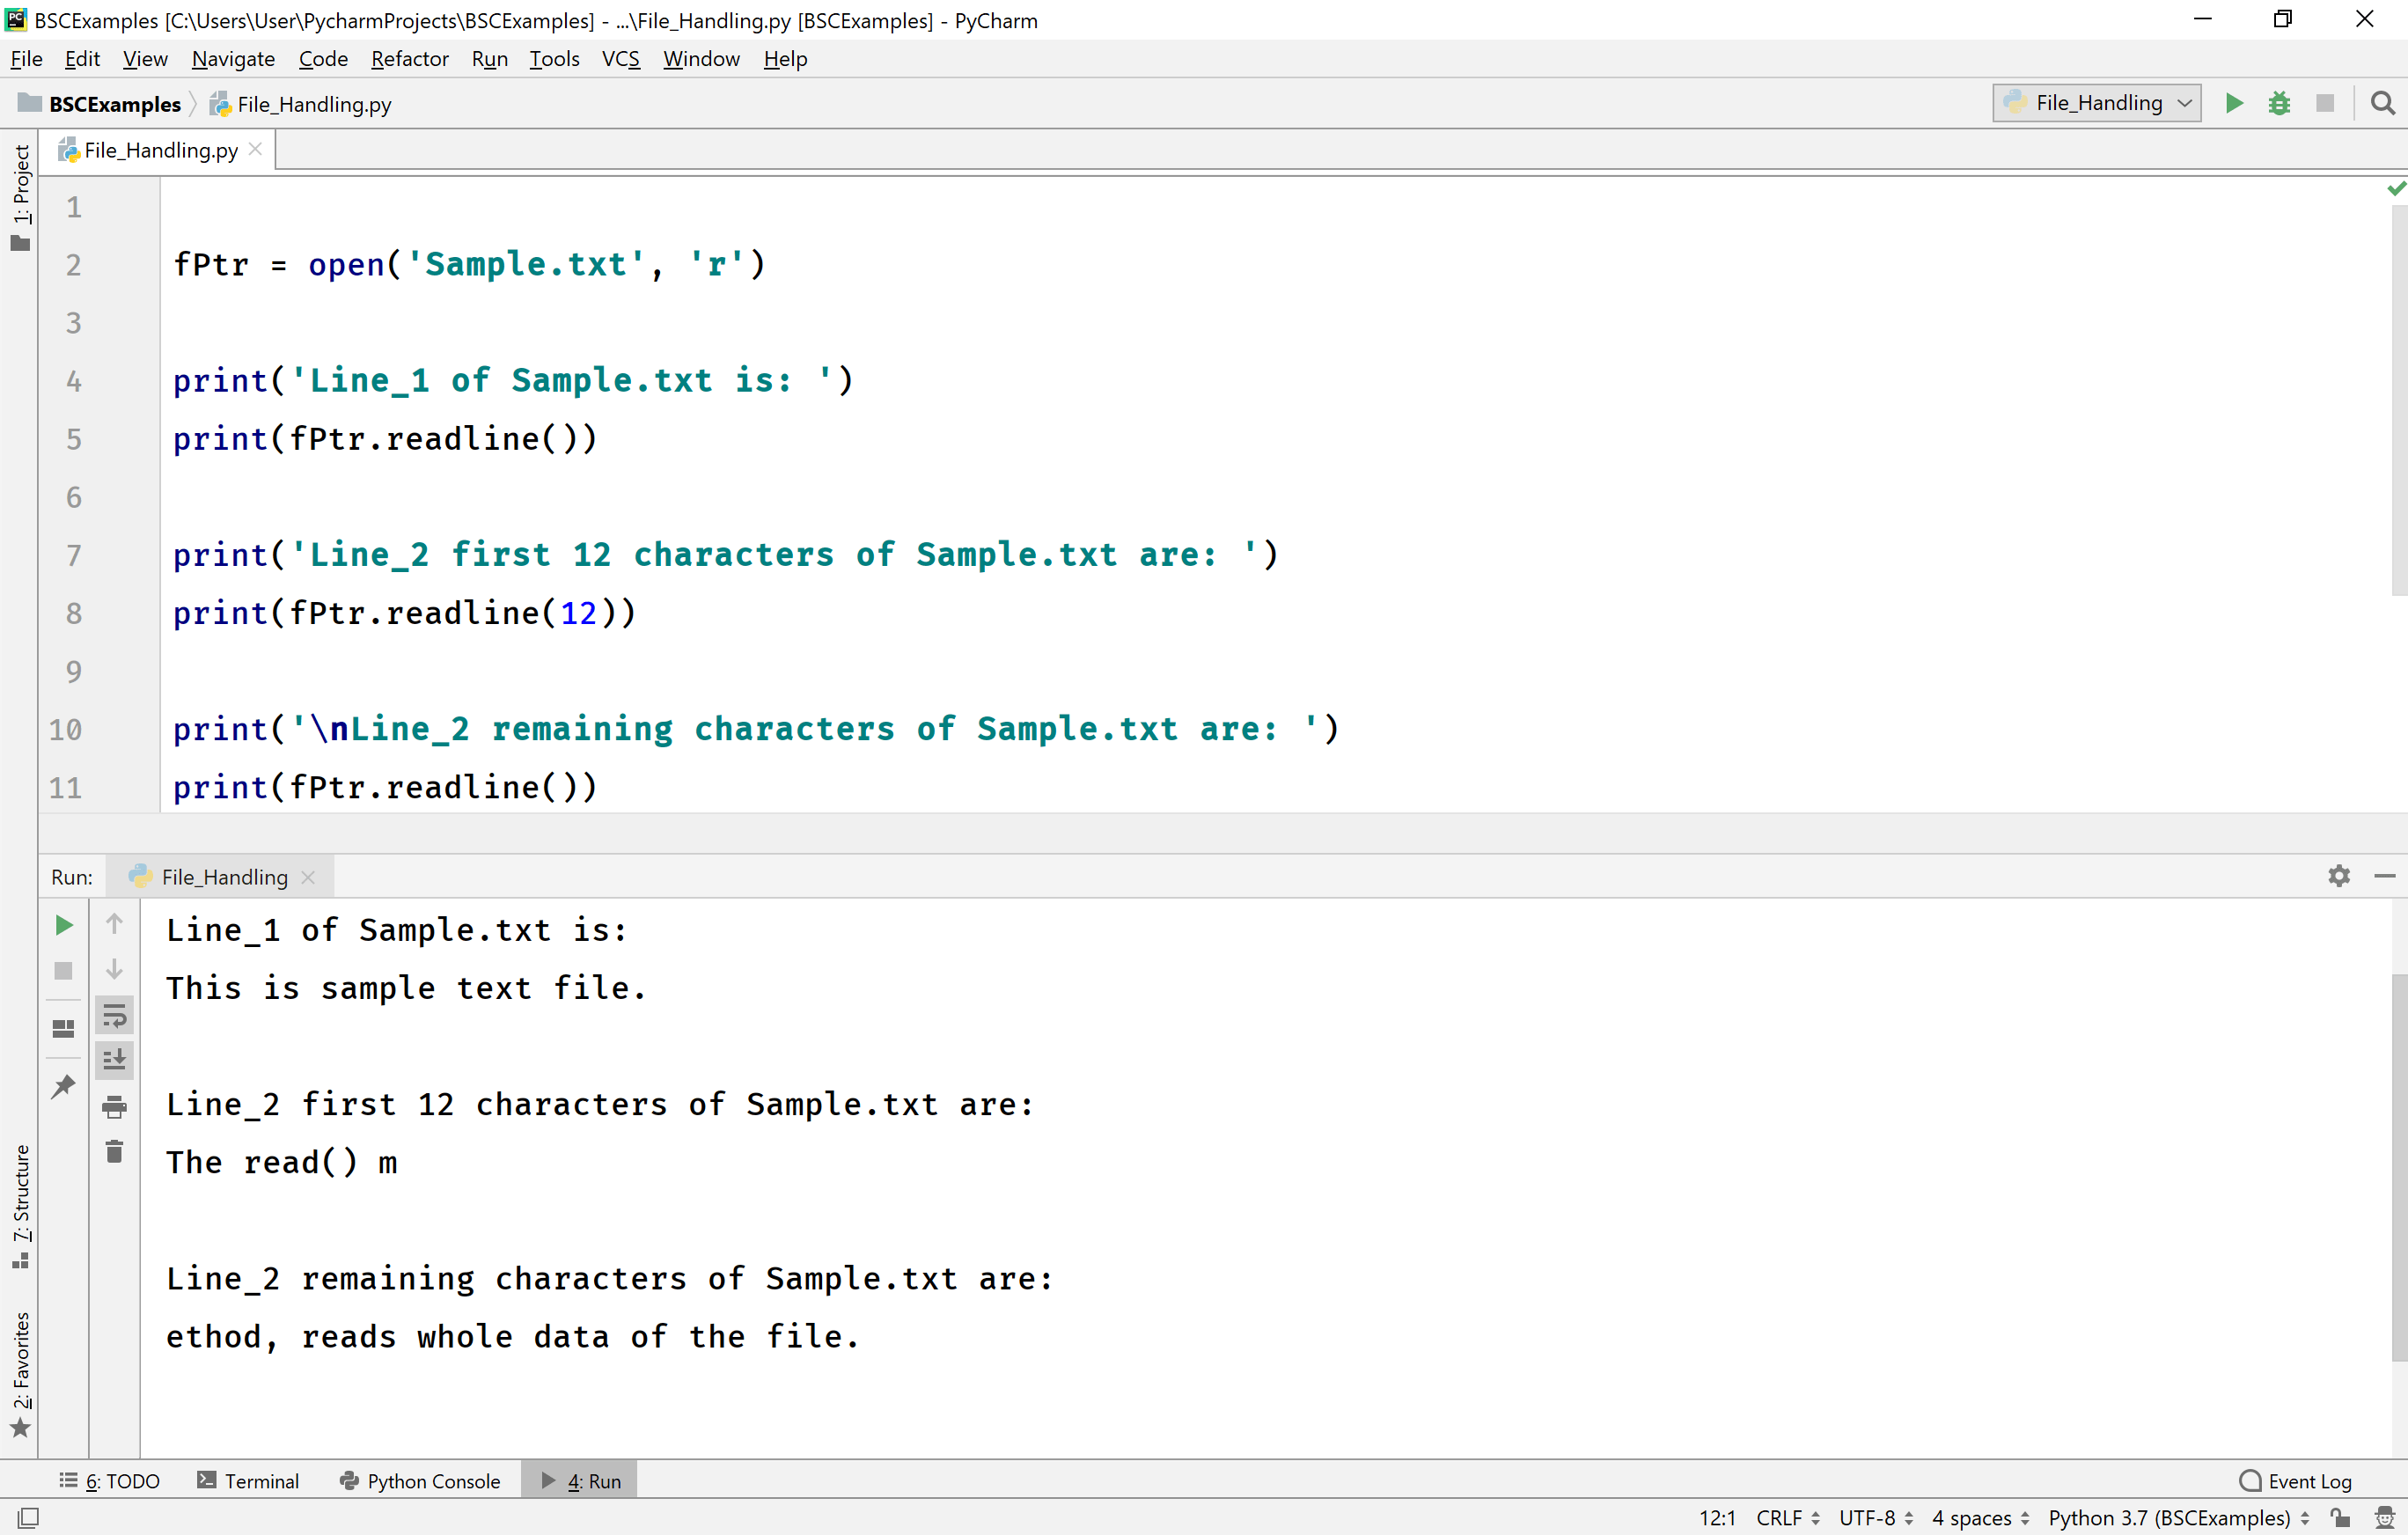Run the File_Handling script with the green play icon
This screenshot has width=2408, height=1535.
tap(2234, 103)
